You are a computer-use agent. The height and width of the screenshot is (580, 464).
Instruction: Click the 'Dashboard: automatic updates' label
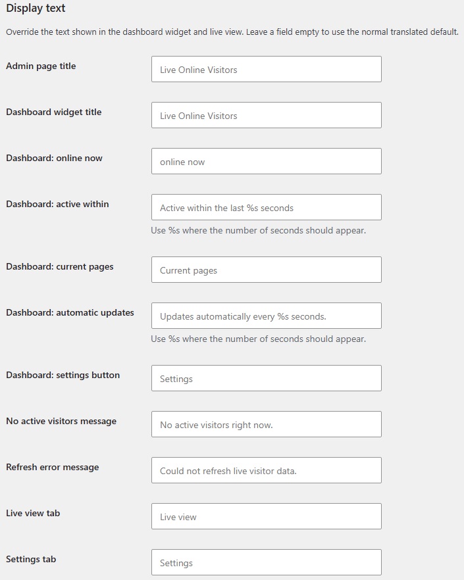[x=70, y=312]
